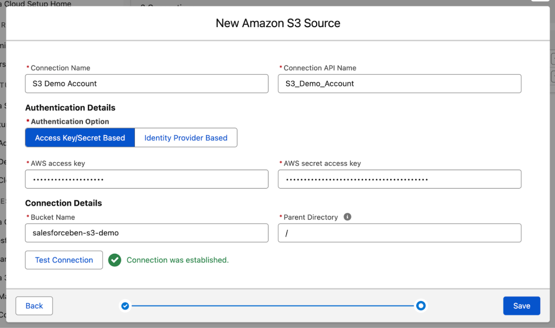Click the 'Connection Details' heading

[x=63, y=203]
